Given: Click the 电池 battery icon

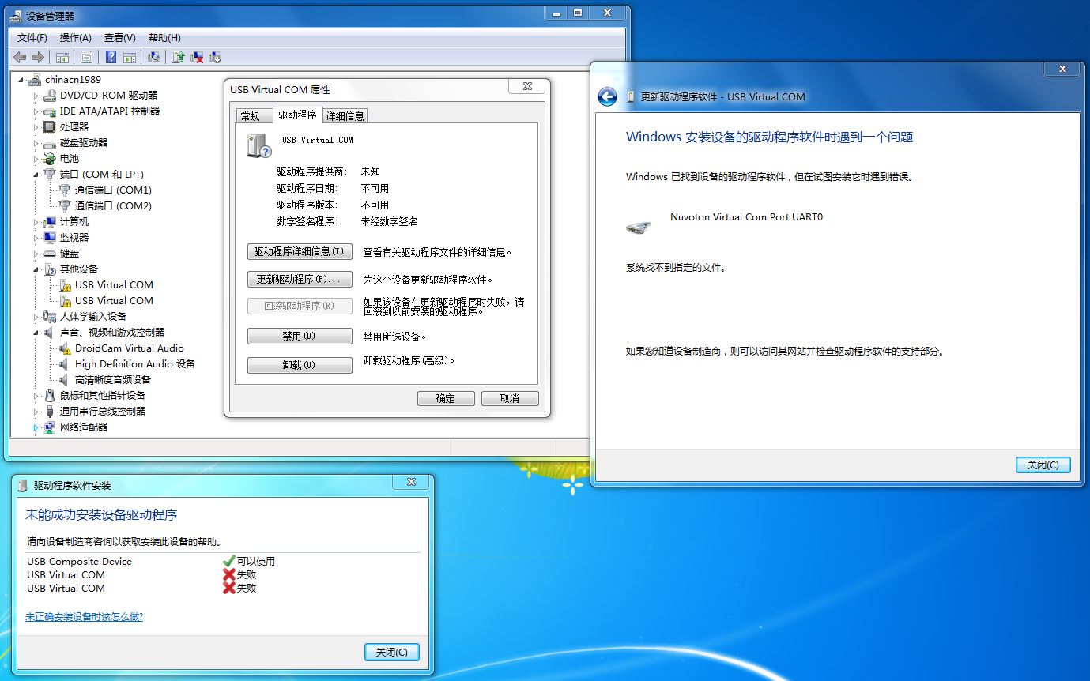Looking at the screenshot, I should (x=50, y=158).
